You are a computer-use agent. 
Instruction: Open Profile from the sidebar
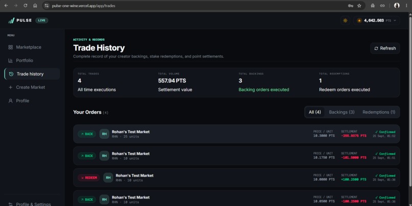point(32,100)
